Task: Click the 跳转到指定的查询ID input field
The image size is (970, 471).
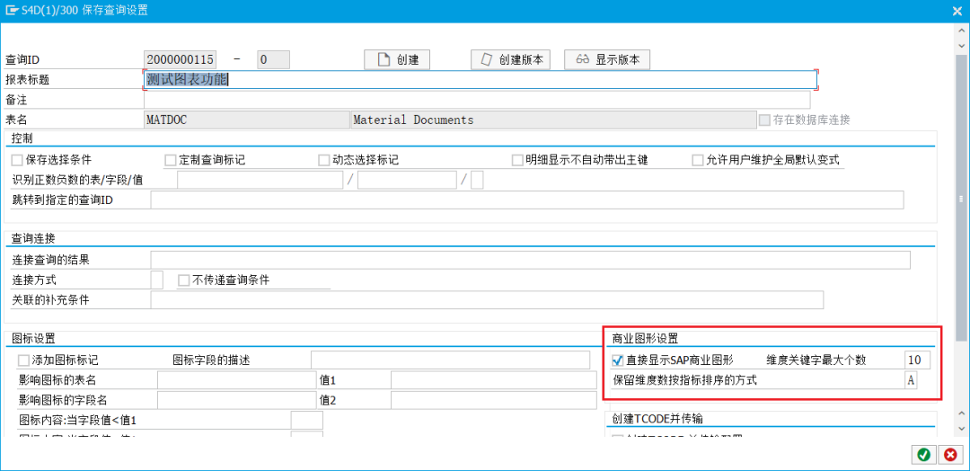Action: pos(527,200)
